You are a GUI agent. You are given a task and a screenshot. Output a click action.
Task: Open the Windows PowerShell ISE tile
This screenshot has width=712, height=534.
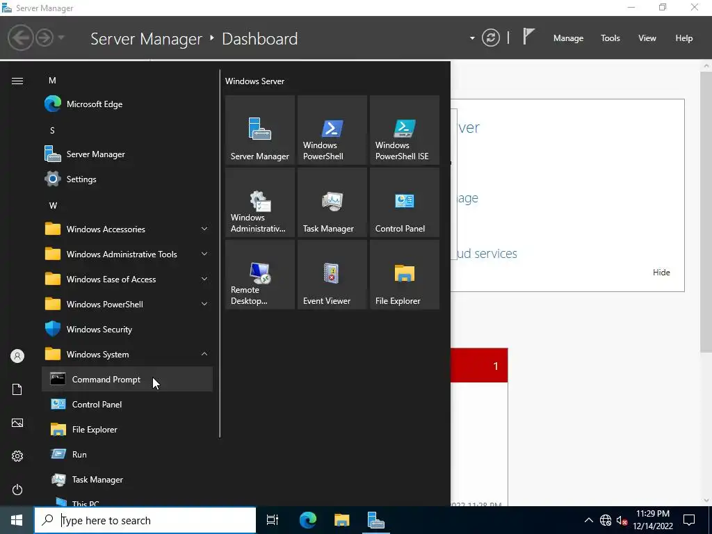point(405,130)
